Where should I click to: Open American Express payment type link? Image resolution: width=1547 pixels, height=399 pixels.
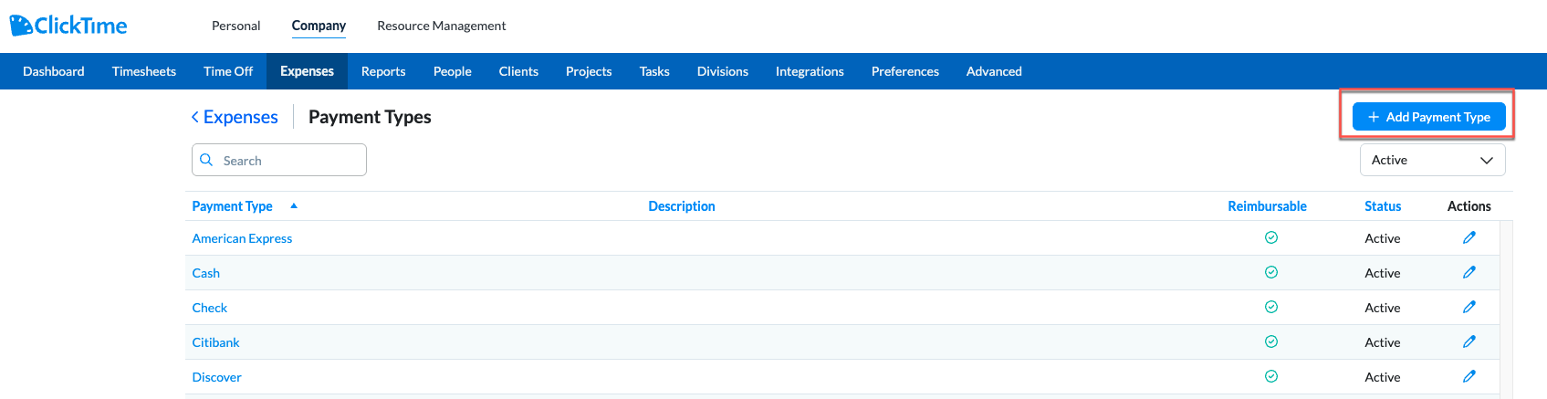click(242, 238)
